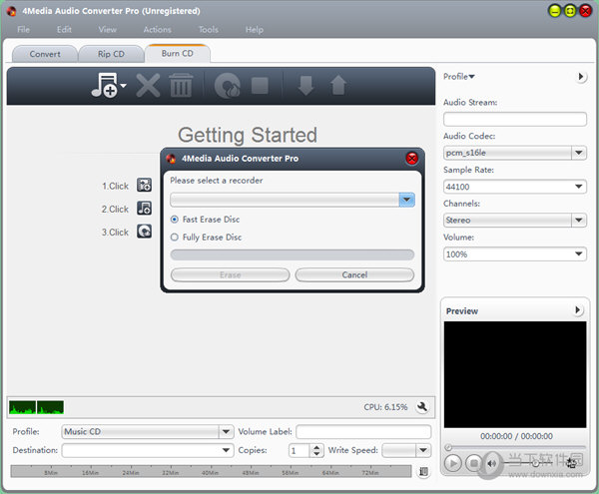The image size is (599, 494).
Task: Open the Profile dropdown in right panel
Action: [x=459, y=77]
